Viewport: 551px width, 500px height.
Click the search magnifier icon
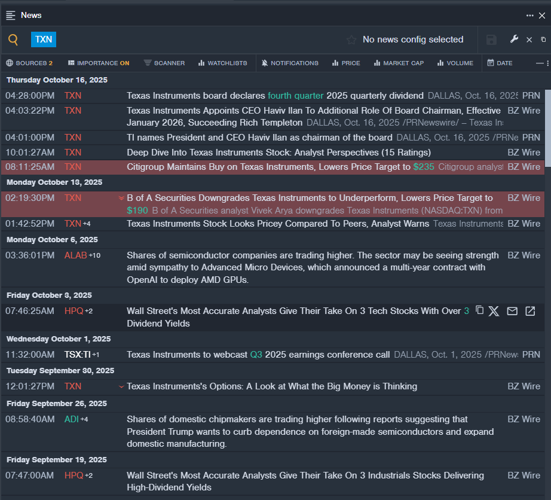point(13,40)
